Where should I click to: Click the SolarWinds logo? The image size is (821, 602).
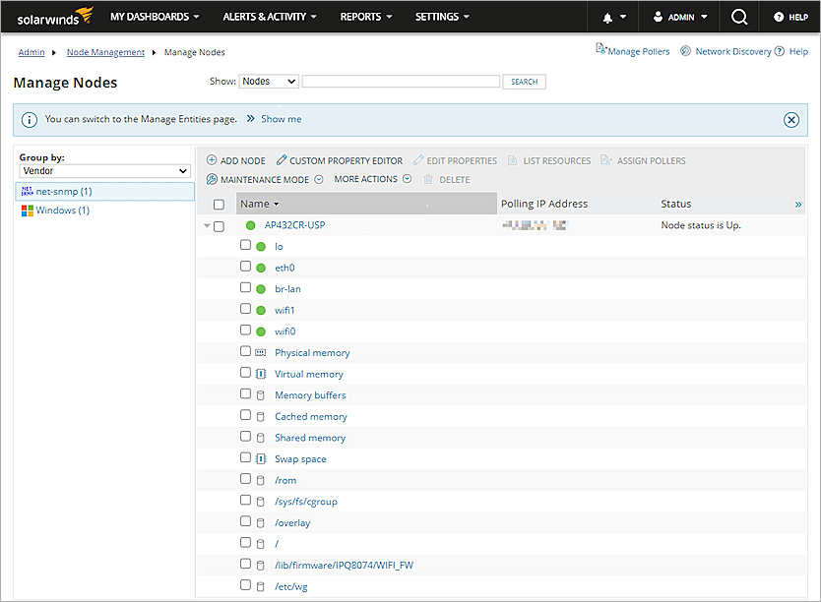(x=54, y=17)
